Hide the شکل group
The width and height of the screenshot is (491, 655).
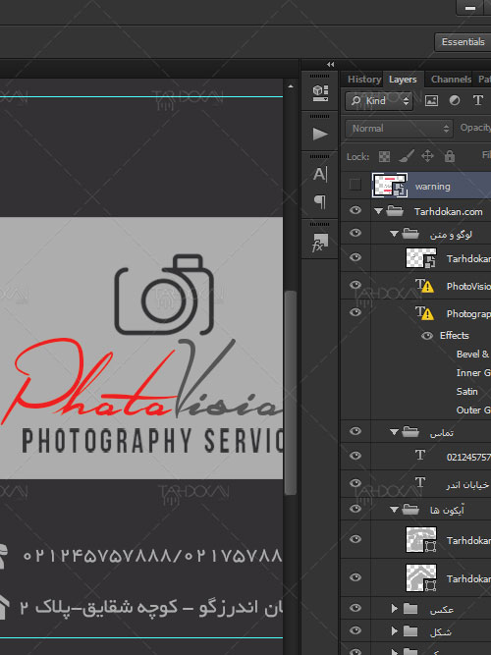tap(355, 630)
